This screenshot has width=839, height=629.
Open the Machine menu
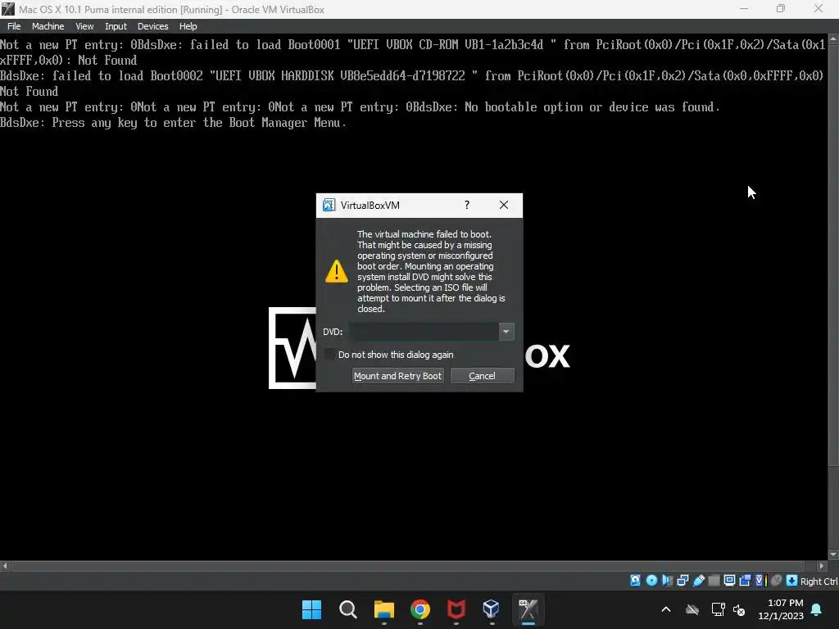coord(48,26)
